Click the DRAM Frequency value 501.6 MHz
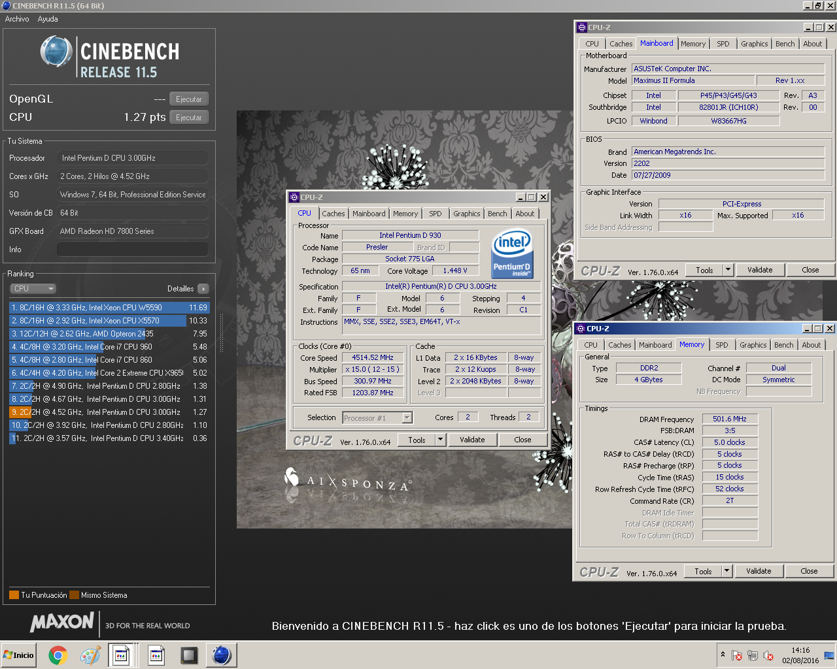 (x=730, y=419)
